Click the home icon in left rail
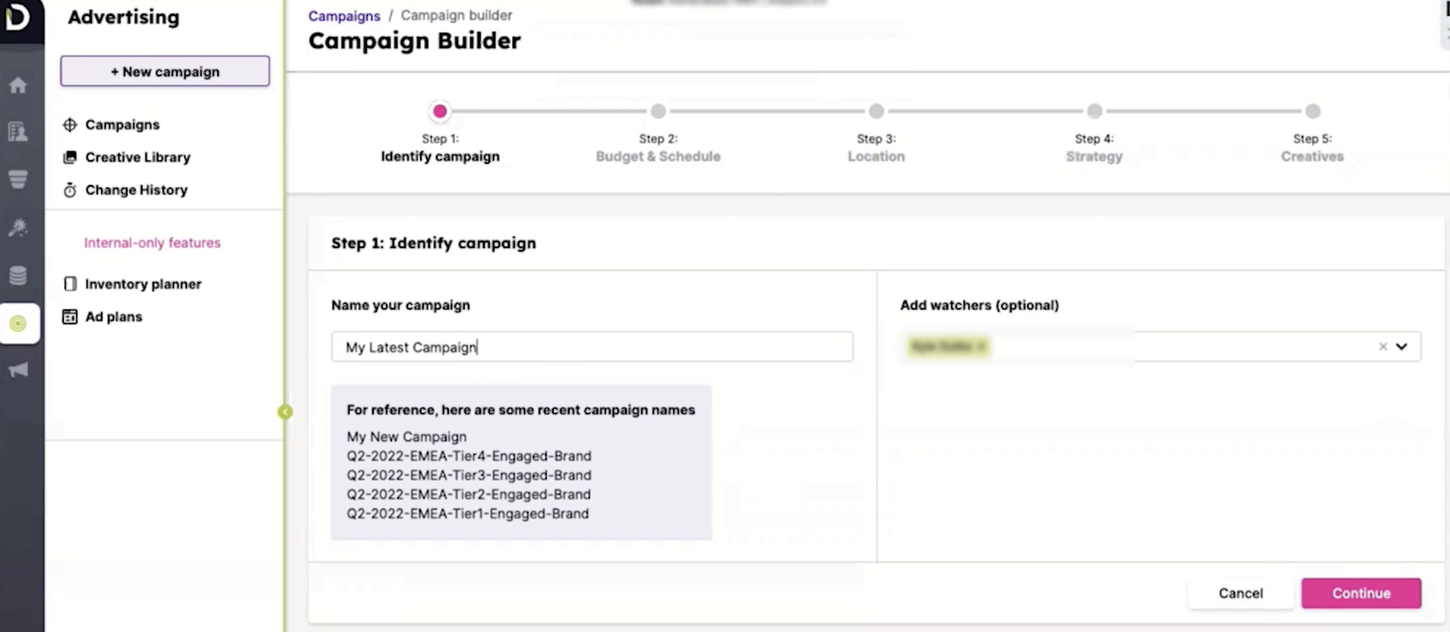 (18, 85)
